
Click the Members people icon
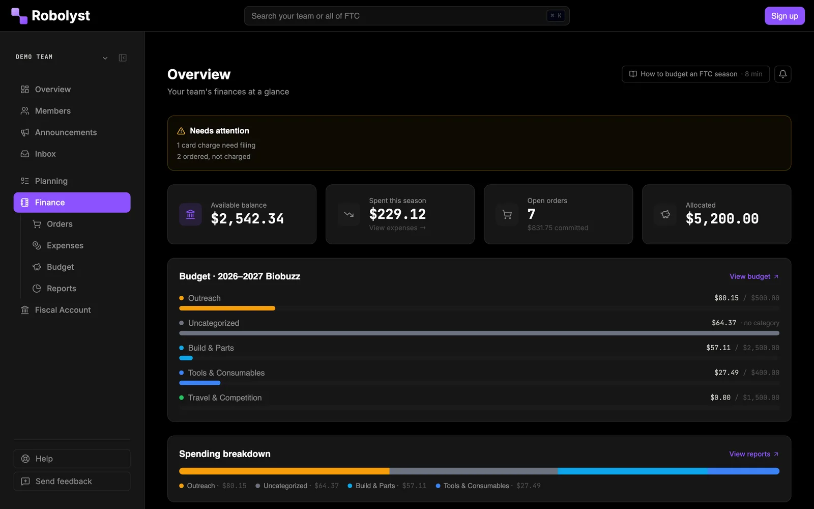pyautogui.click(x=24, y=111)
